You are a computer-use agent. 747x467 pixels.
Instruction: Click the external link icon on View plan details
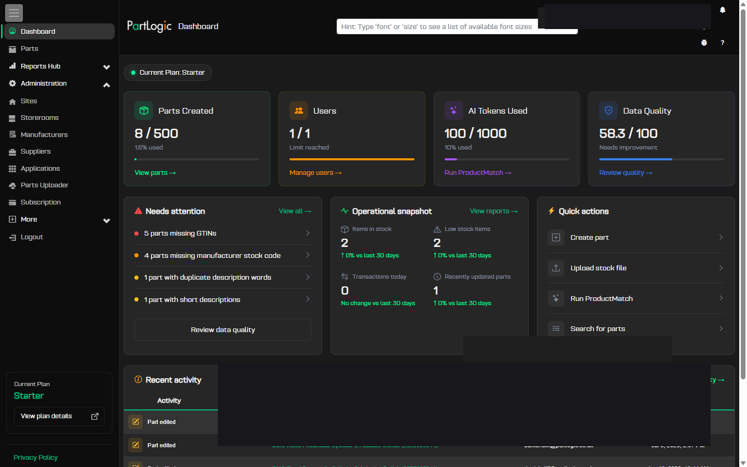point(95,416)
